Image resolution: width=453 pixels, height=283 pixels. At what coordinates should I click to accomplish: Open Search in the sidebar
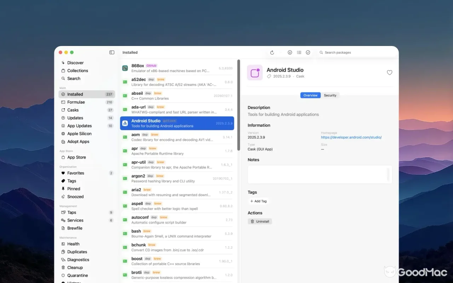87,79
